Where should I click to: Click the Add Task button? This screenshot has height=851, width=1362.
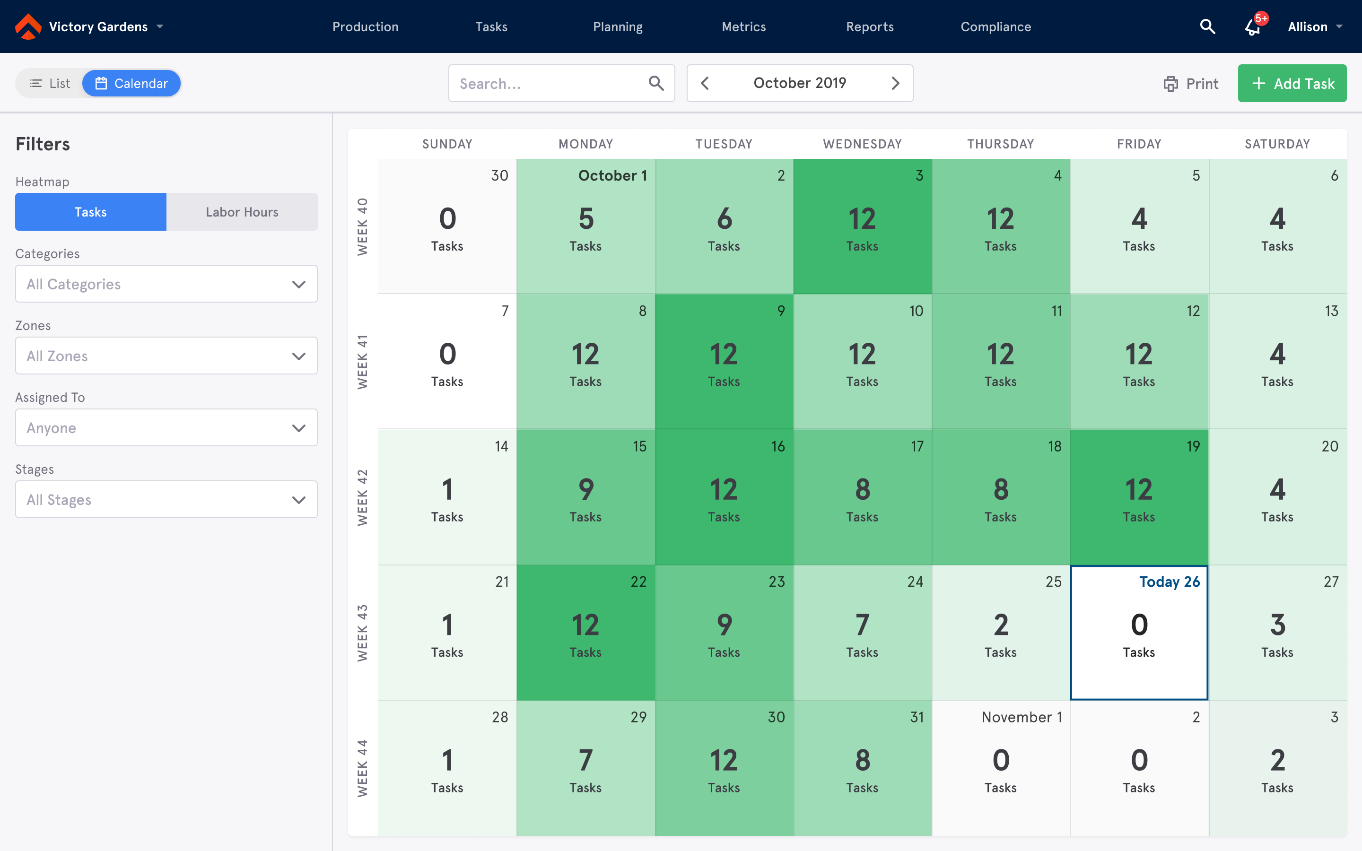pos(1292,83)
